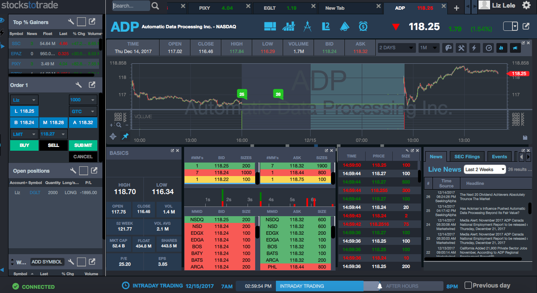Click the ADD SYMBOL button

[47, 262]
